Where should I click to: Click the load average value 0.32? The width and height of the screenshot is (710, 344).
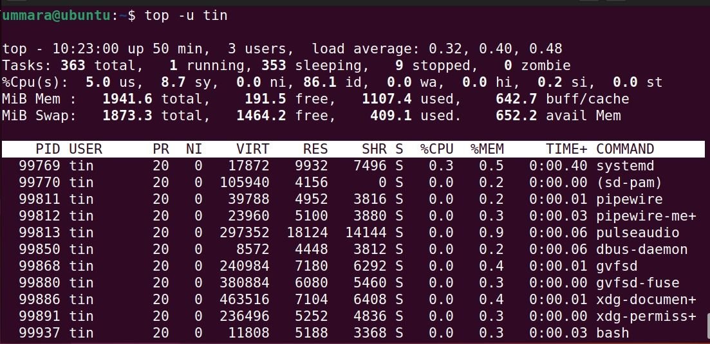pyautogui.click(x=445, y=49)
